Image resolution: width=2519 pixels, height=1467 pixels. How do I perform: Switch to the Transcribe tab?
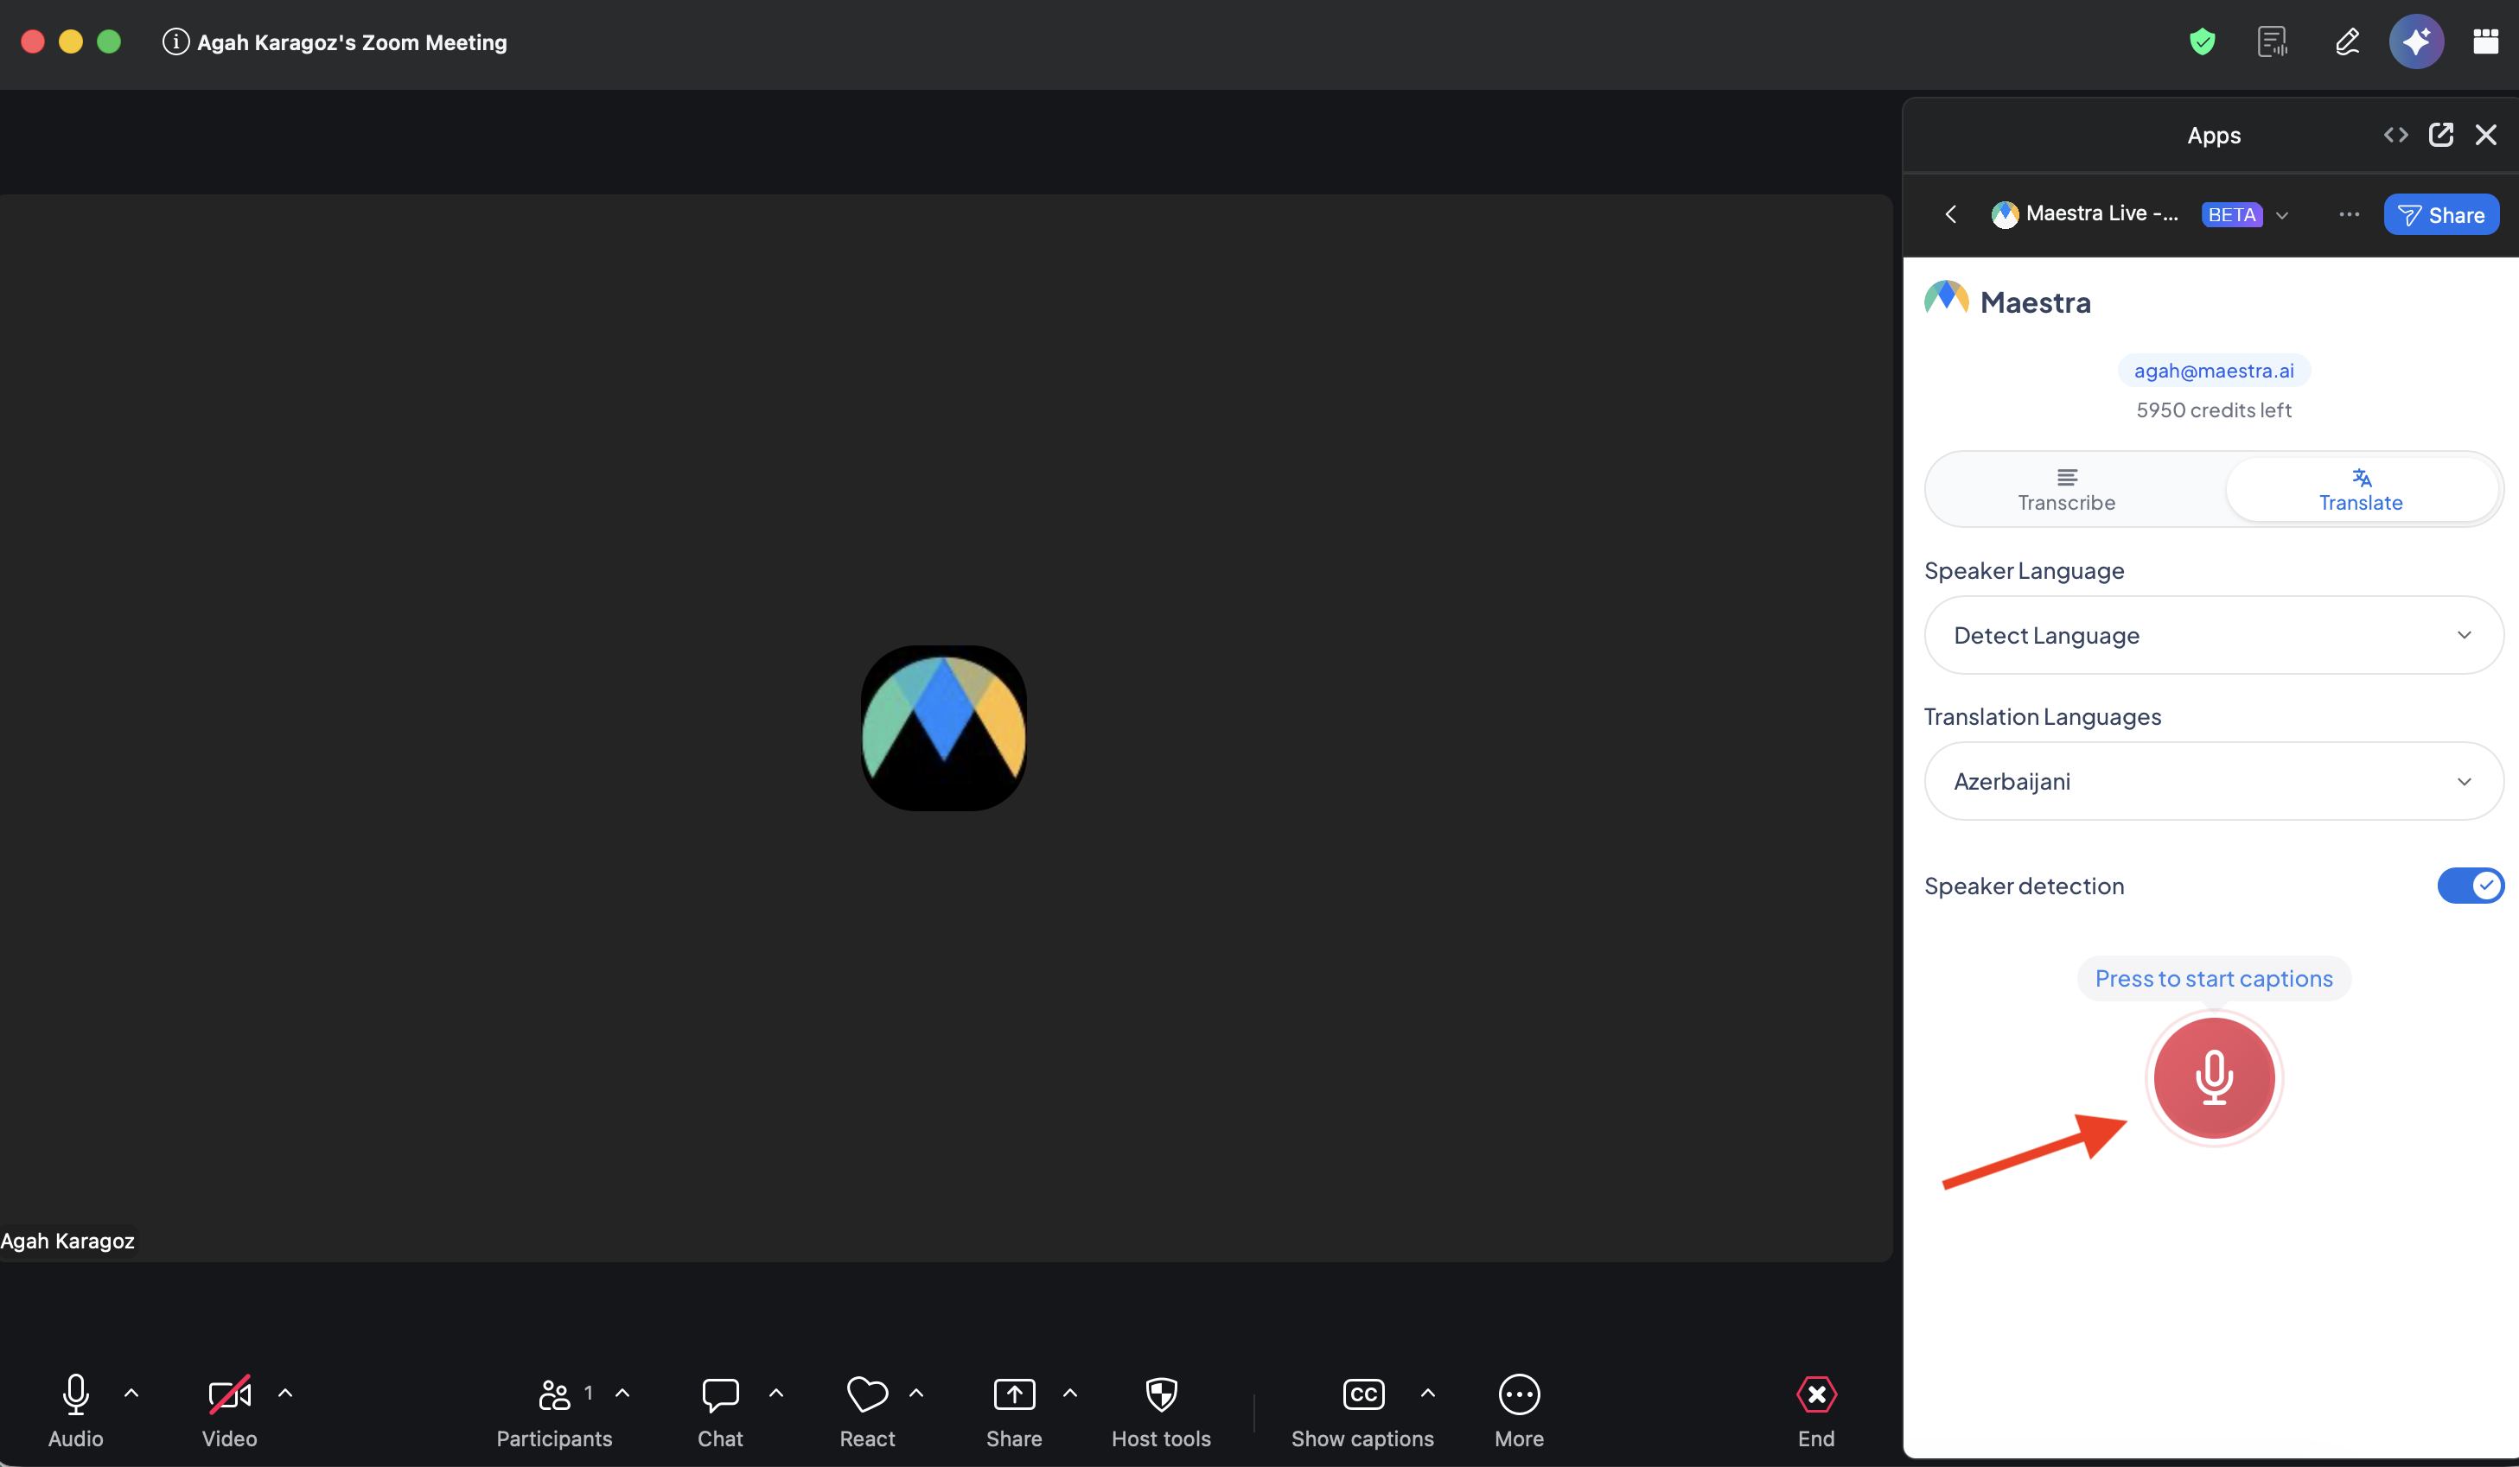tap(2066, 490)
